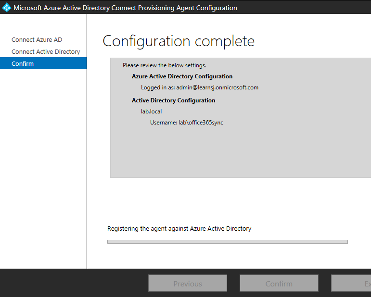Click the window title text in title bar
371x297 pixels.
point(125,8)
